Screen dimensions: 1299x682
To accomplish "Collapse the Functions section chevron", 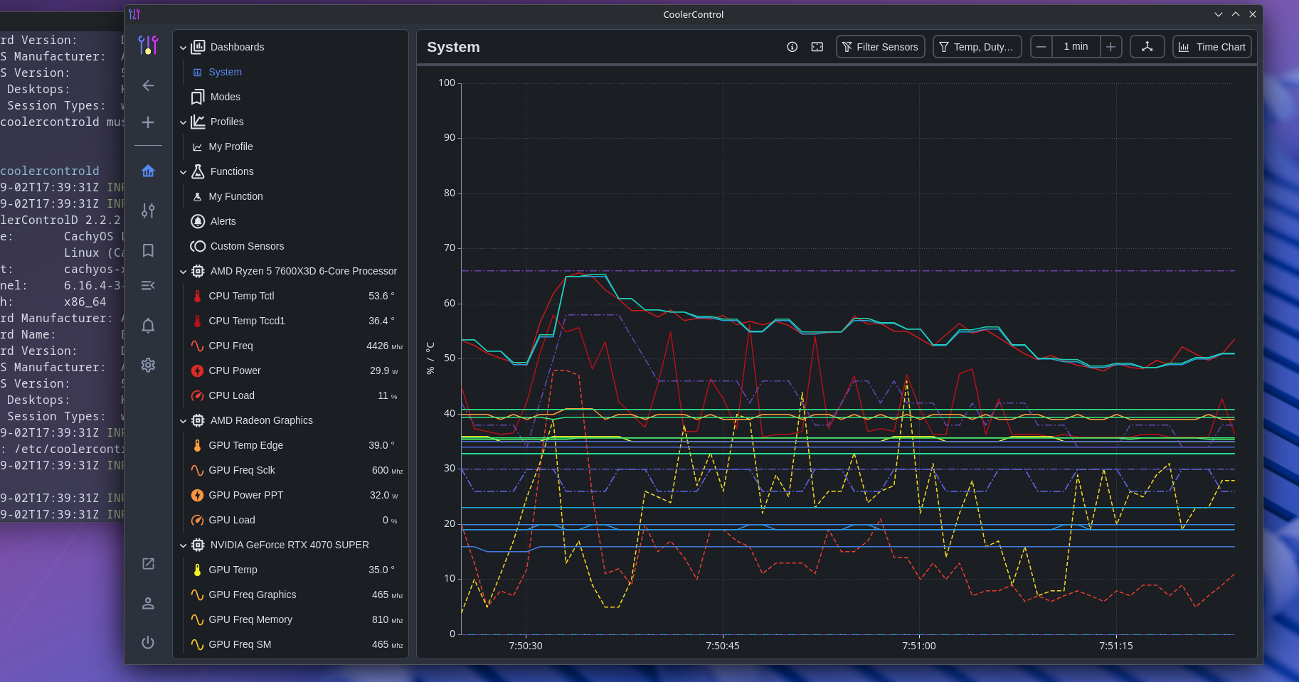I will 183,172.
